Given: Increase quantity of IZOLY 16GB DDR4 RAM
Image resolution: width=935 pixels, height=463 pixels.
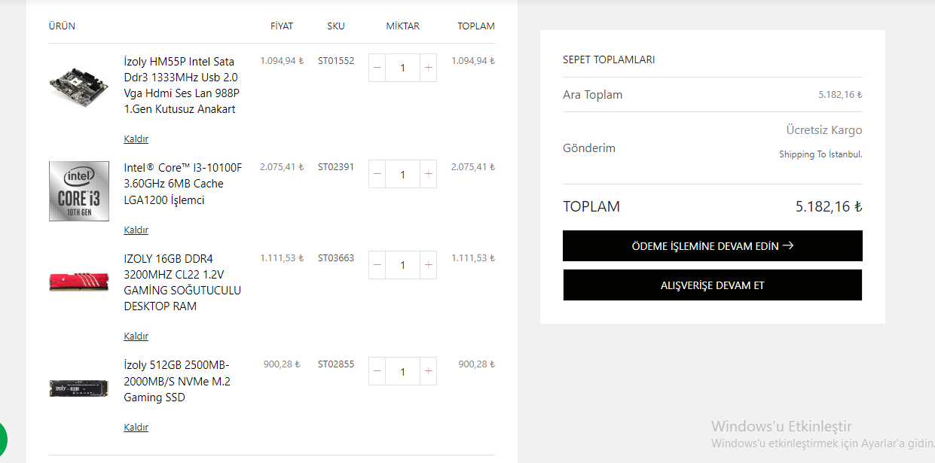Looking at the screenshot, I should coord(428,265).
